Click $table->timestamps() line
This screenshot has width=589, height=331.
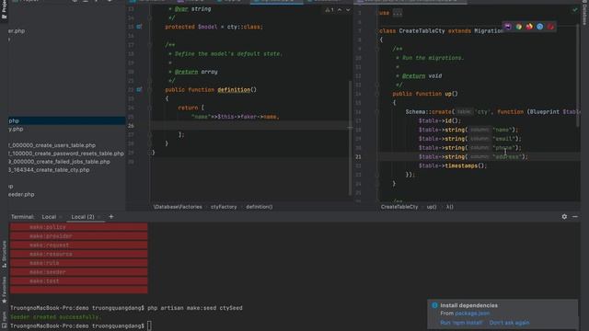(452, 165)
